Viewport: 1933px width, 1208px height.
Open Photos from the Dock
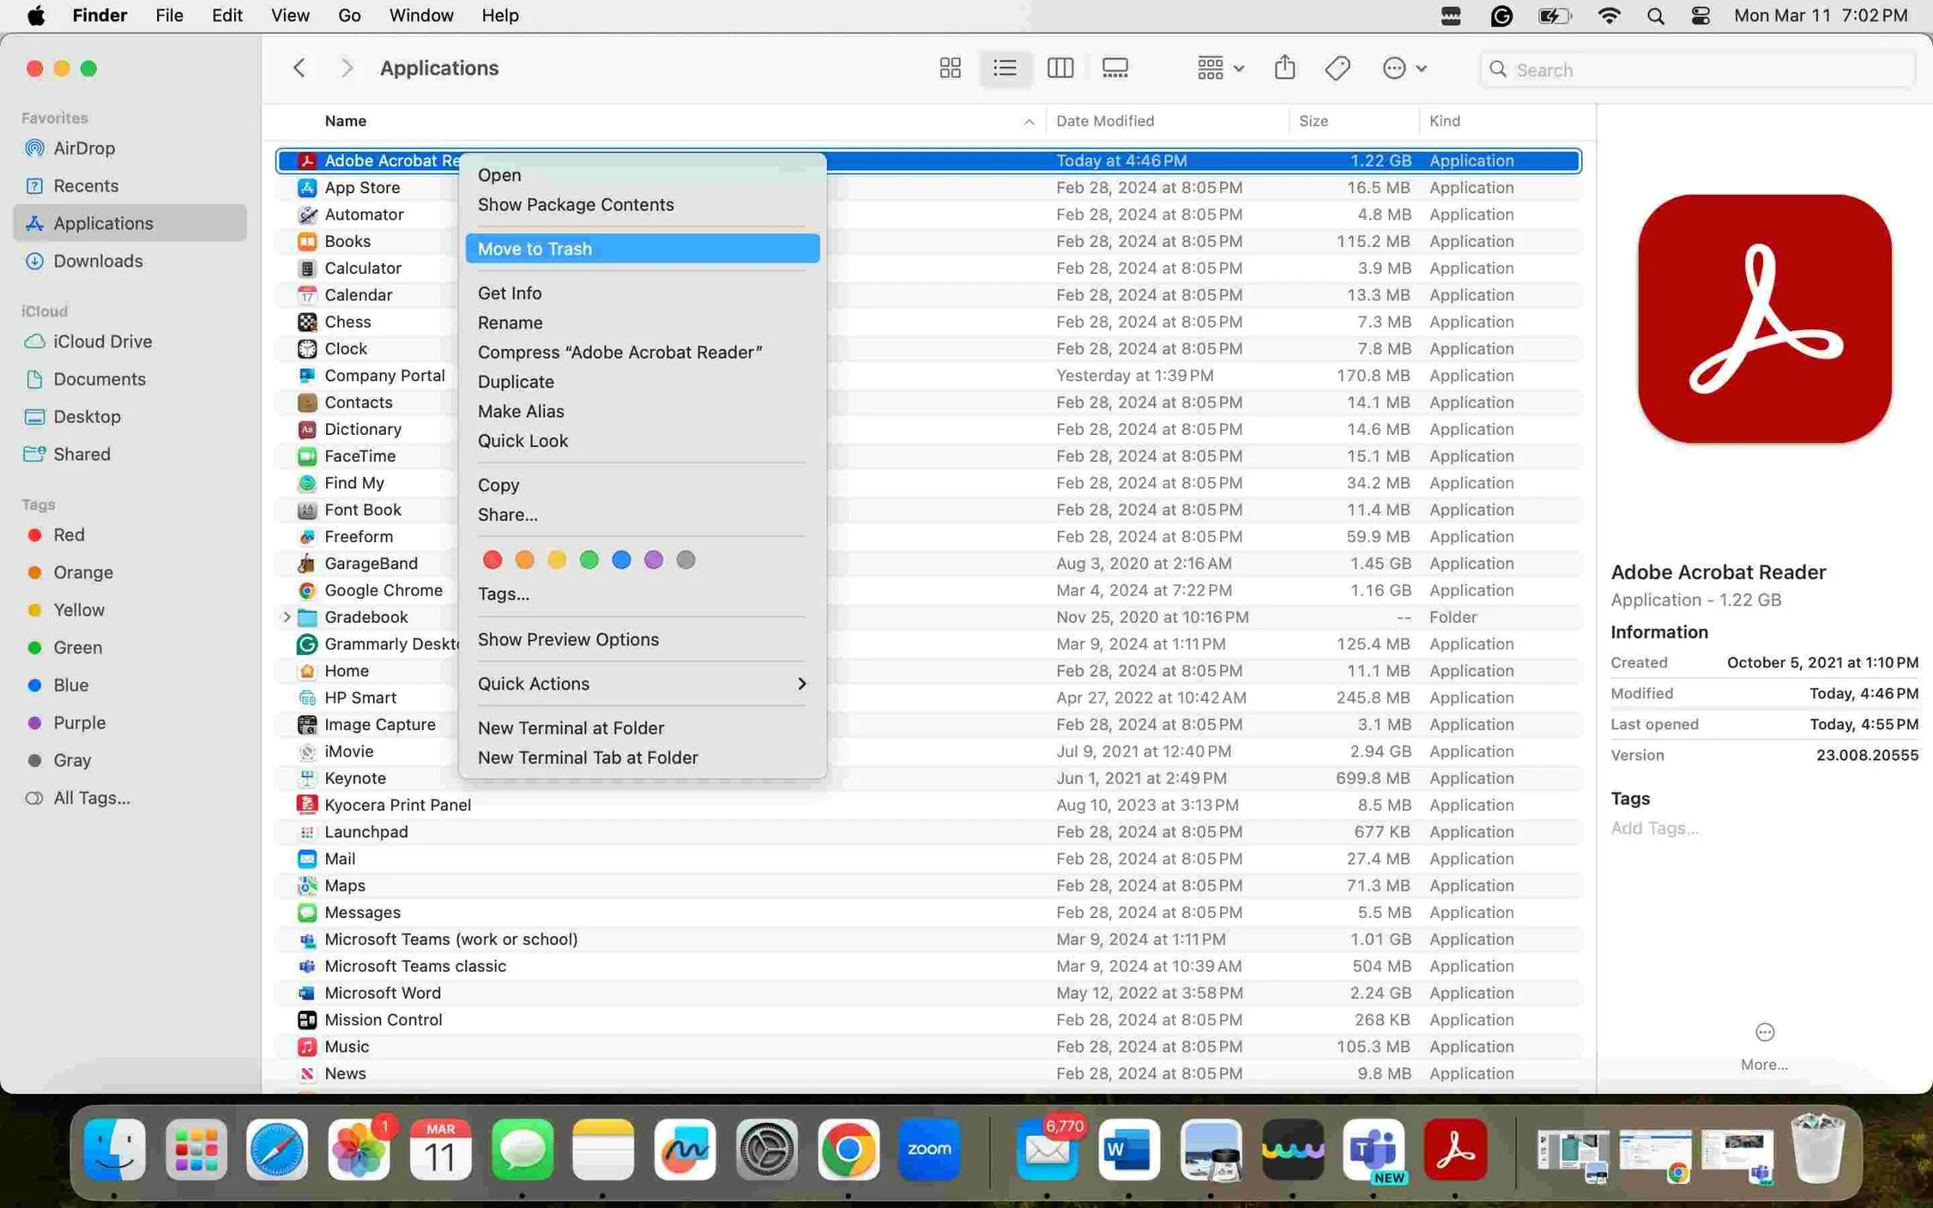pos(359,1150)
